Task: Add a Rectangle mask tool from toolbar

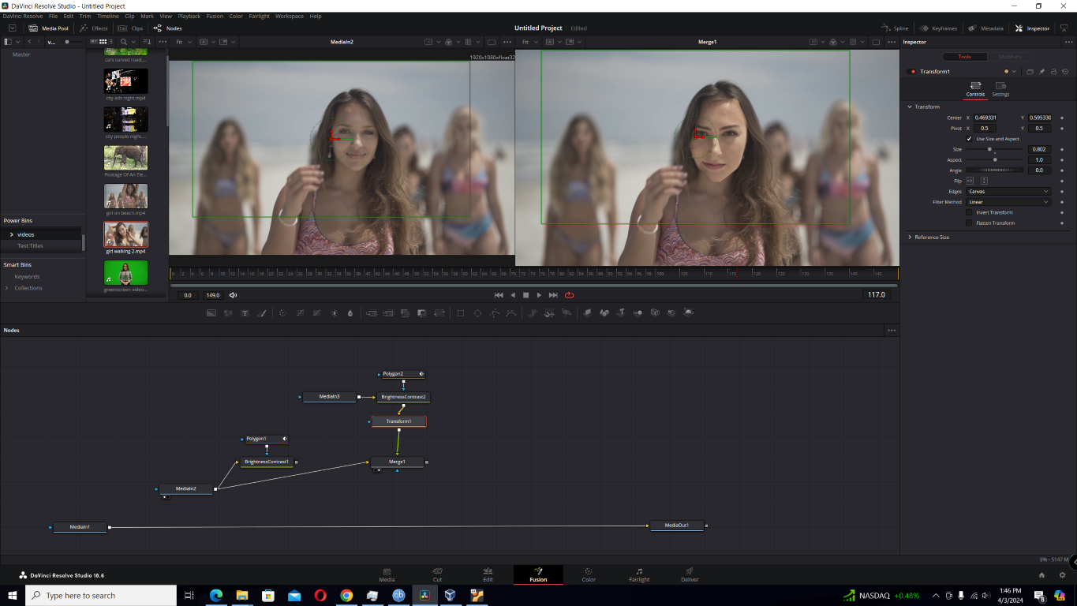Action: pos(461,313)
